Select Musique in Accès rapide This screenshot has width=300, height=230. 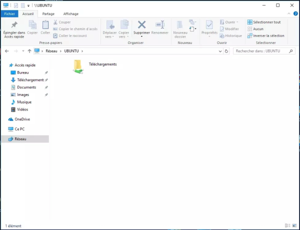tap(24, 102)
